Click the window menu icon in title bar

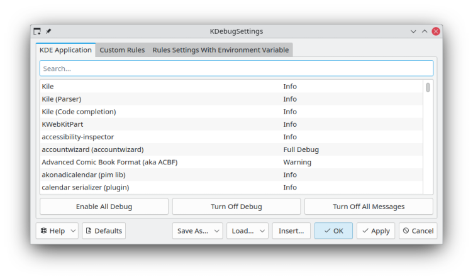[x=37, y=31]
